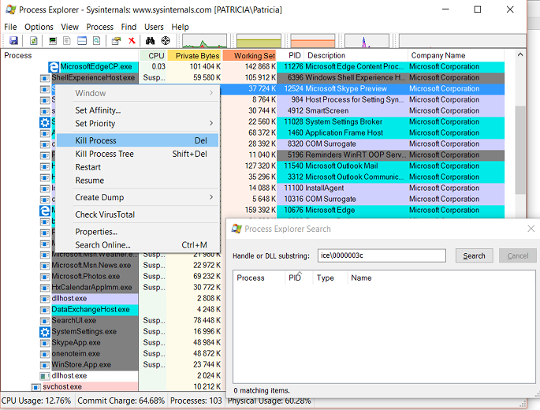Screen dimensions: 540x410
Task: Choose Search Online... in the context menu
Action: pos(137,245)
